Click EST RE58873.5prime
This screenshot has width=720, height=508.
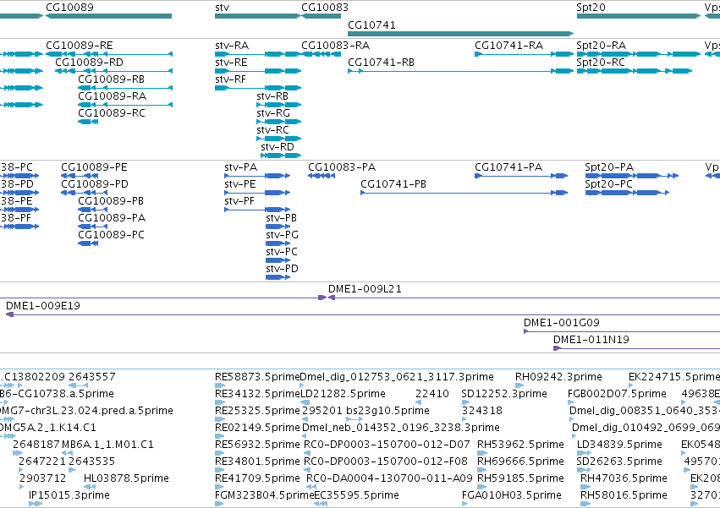point(219,385)
